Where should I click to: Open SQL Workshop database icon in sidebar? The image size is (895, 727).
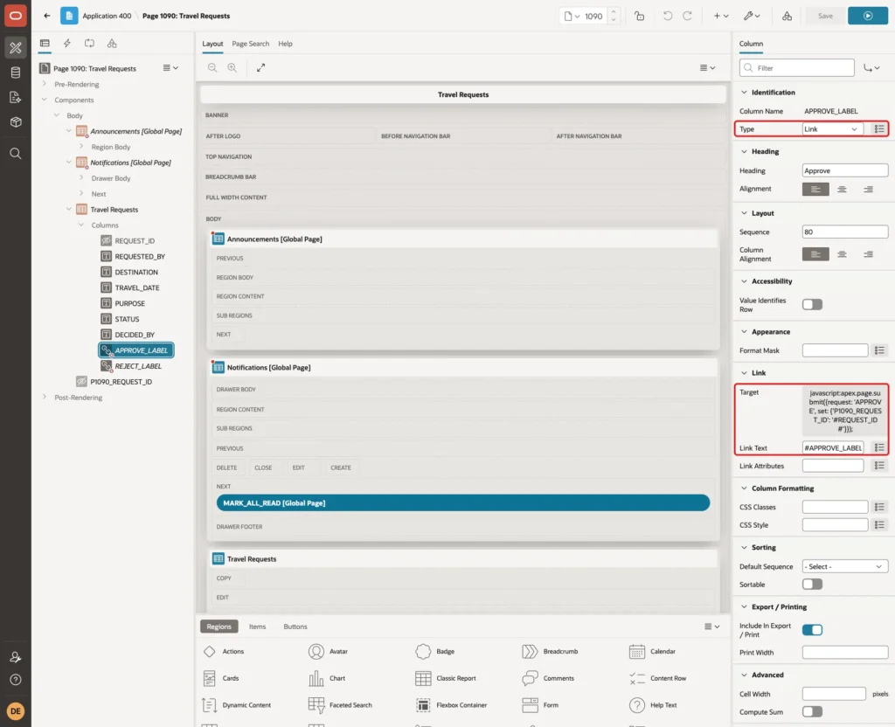click(16, 73)
